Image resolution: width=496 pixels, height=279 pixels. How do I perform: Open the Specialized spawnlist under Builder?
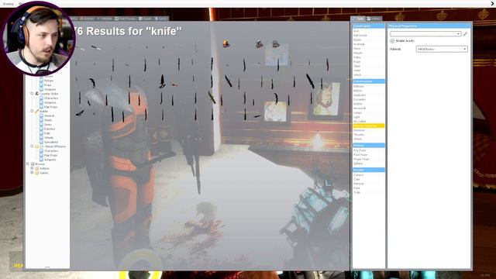pyautogui.click(x=50, y=142)
